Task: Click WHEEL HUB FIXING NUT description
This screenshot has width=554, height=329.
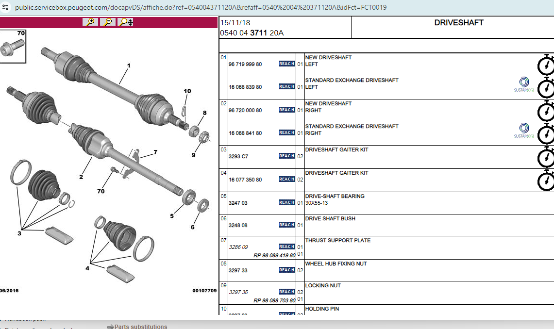Action: point(336,263)
